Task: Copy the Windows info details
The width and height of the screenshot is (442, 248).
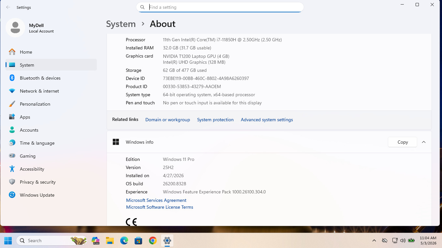Action: 403,142
